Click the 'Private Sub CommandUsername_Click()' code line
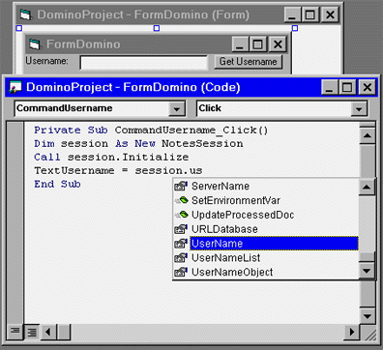Viewport: 383px width, 350px height. (x=151, y=131)
